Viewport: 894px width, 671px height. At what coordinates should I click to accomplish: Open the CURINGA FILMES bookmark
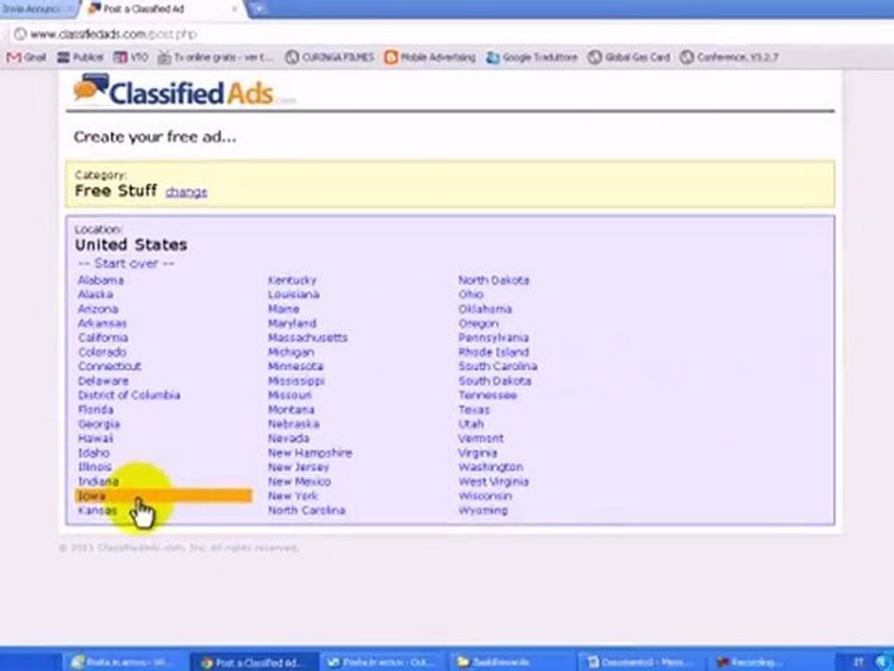click(x=330, y=57)
